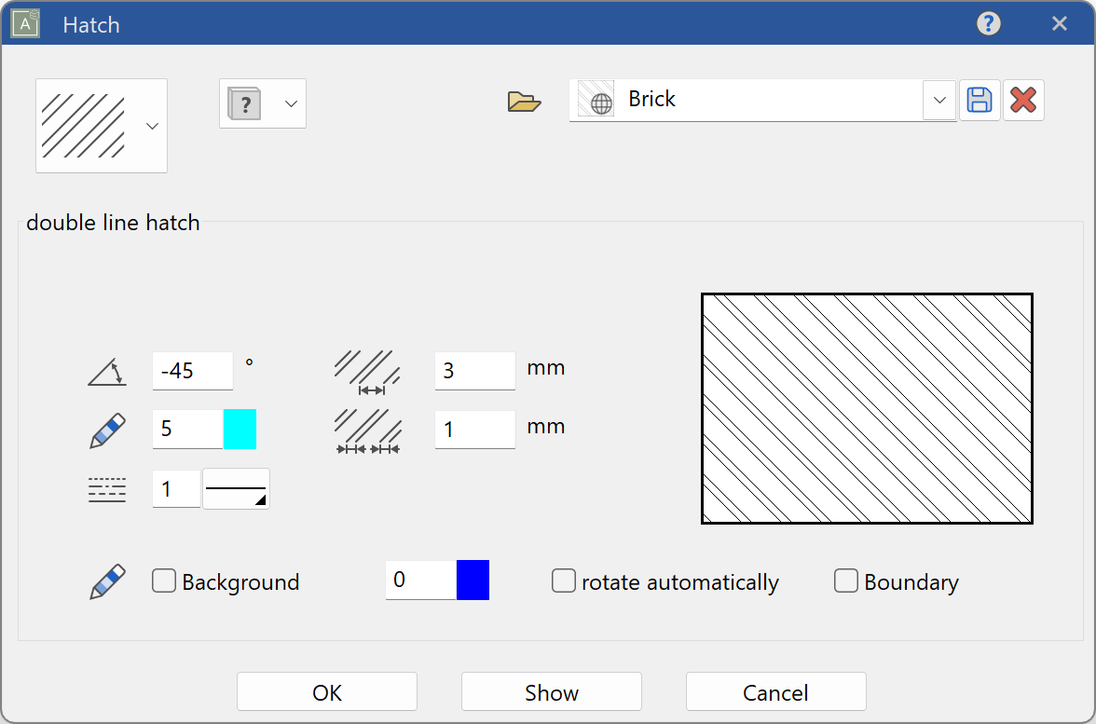Image resolution: width=1096 pixels, height=724 pixels.
Task: Click the help question mark icon
Action: pyautogui.click(x=988, y=23)
